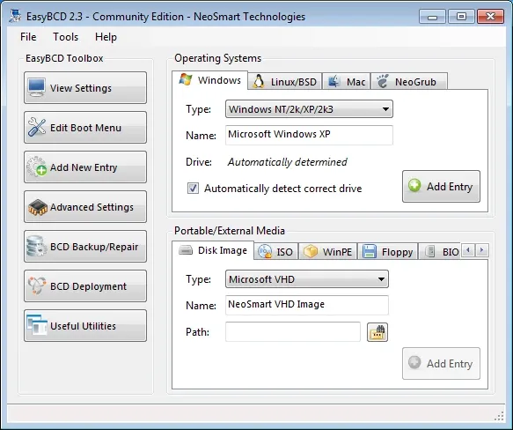The width and height of the screenshot is (513, 430).
Task: Select the WinPE tab
Action: tap(328, 252)
